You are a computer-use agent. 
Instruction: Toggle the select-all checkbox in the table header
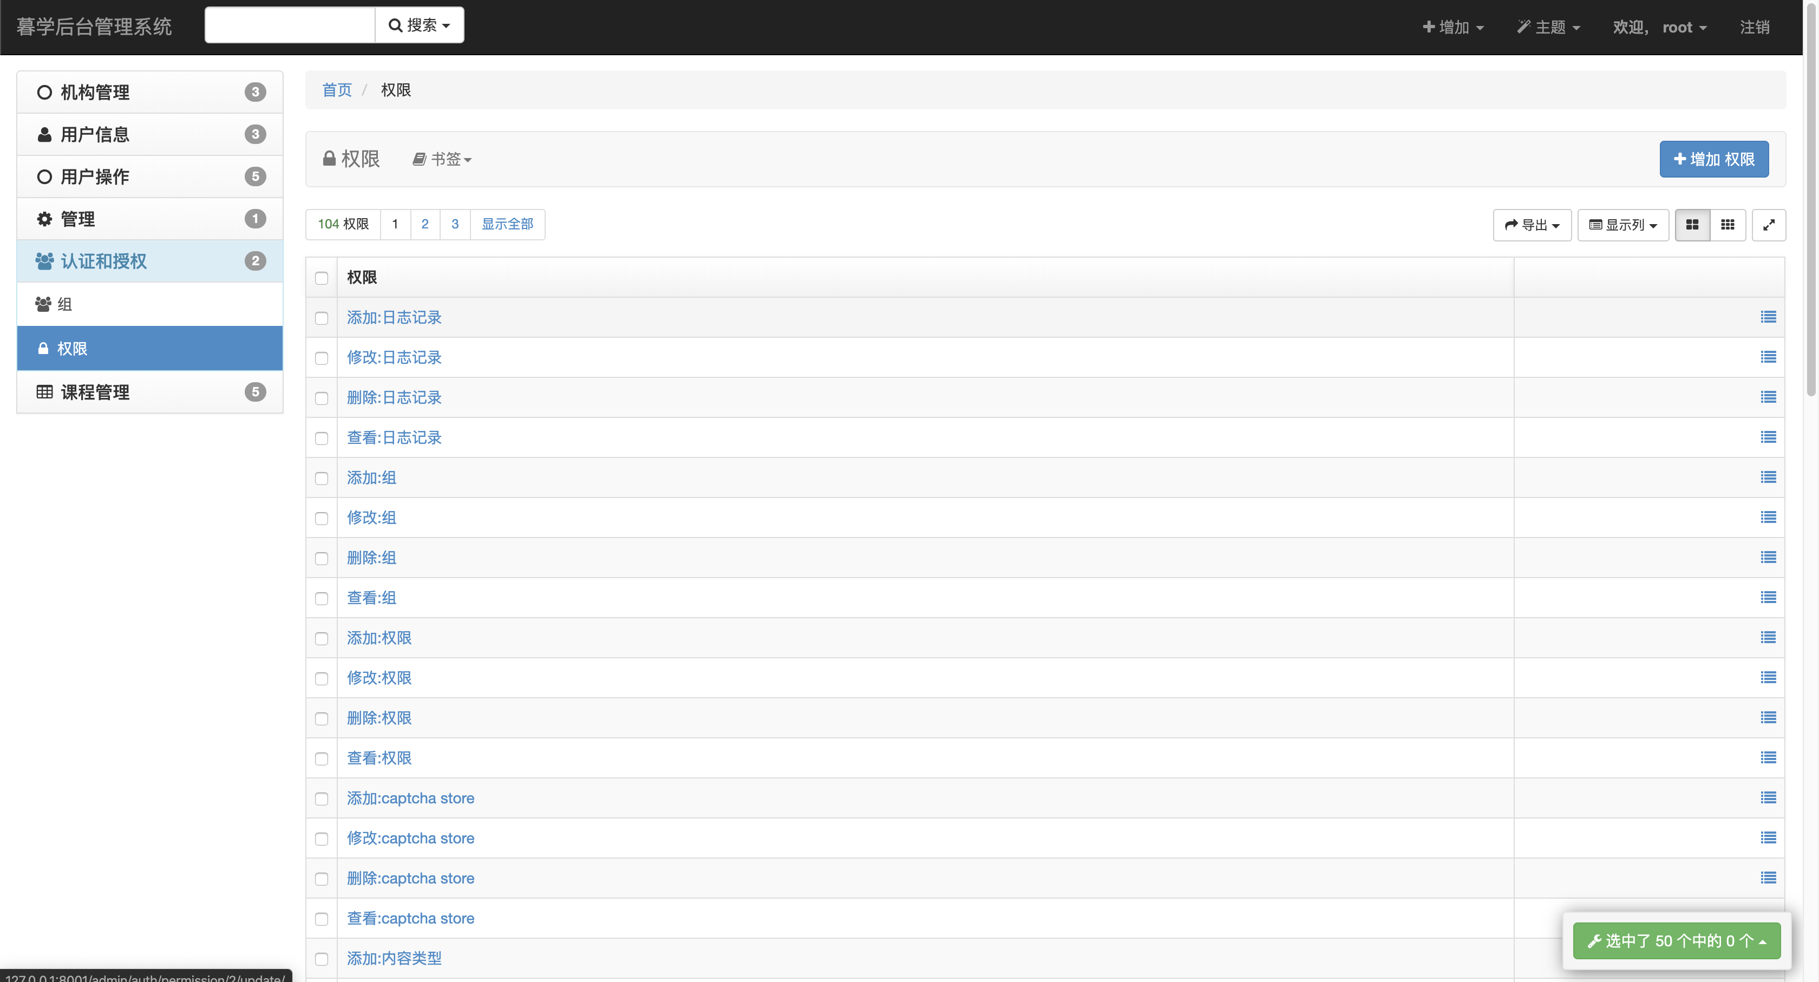321,278
